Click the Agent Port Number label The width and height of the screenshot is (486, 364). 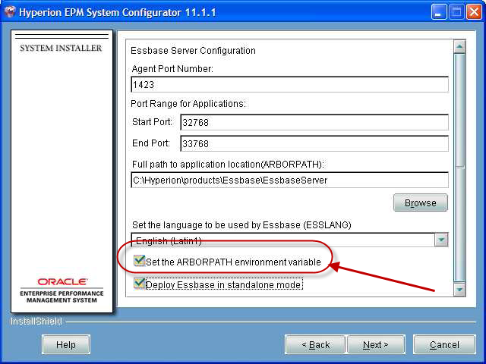click(x=172, y=69)
